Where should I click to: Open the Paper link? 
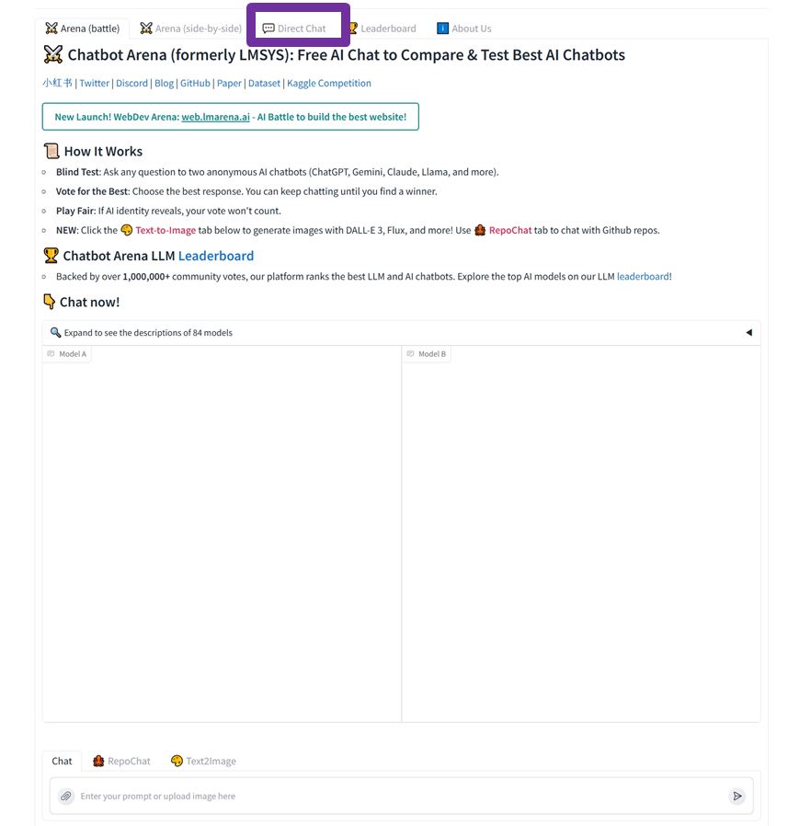[229, 83]
